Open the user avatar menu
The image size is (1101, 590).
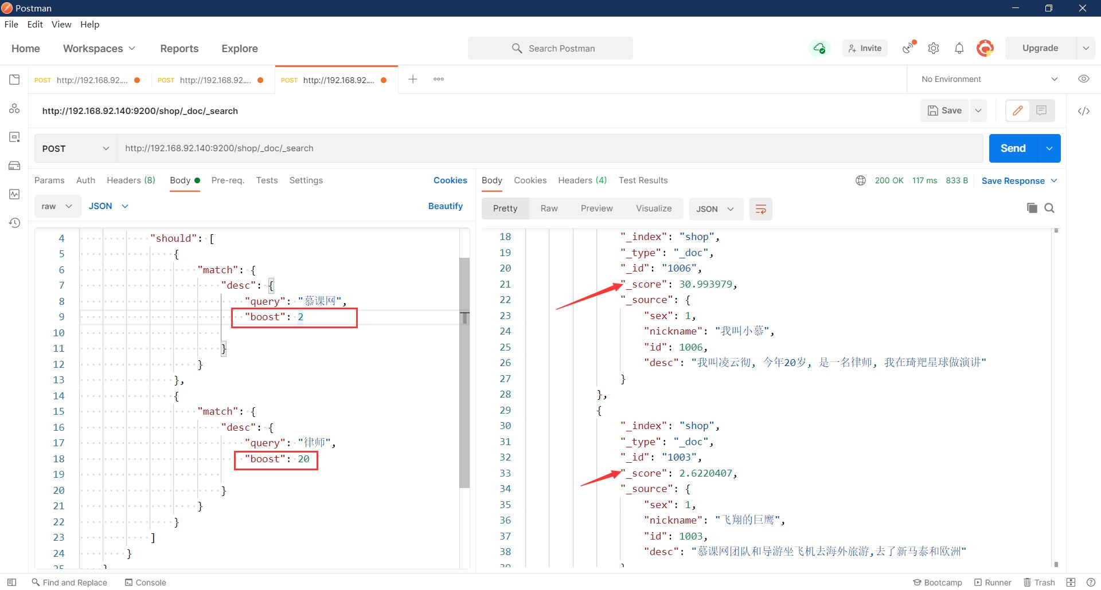985,48
